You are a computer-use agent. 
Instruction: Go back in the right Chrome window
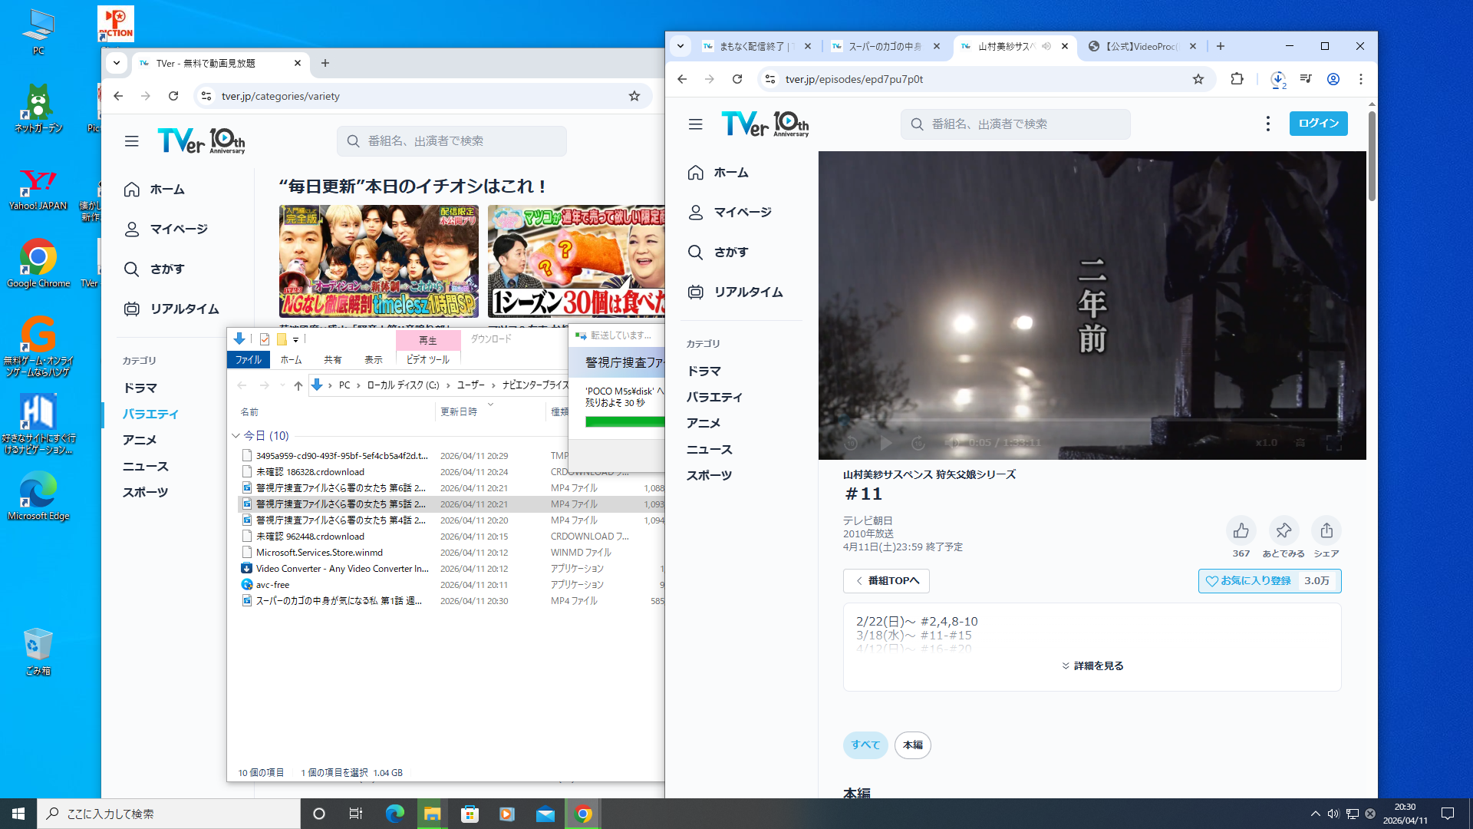[682, 79]
